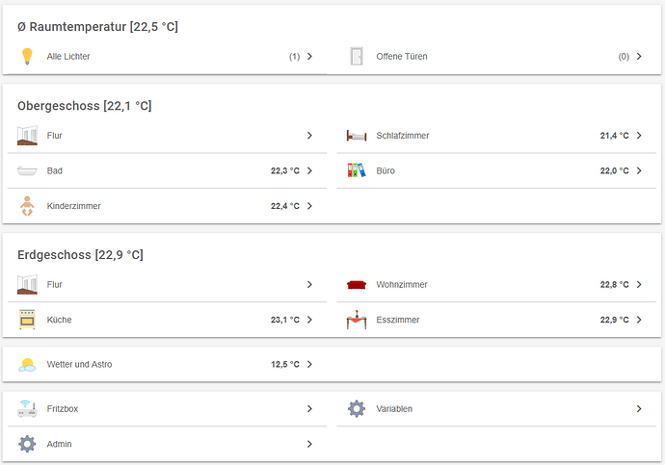Screen dimensions: 665x465
Task: Open the Obergeschoss Flur entry
Action: pos(55,136)
